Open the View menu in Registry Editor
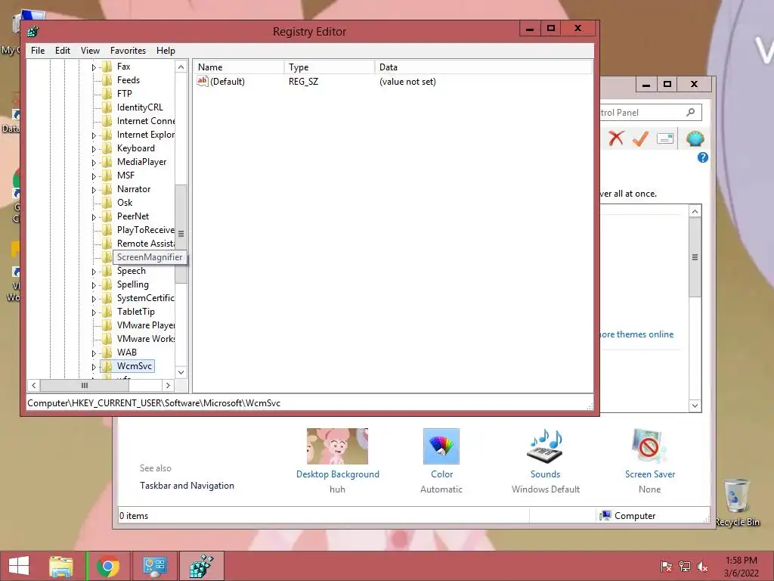Image resolution: width=774 pixels, height=581 pixels. tap(90, 51)
